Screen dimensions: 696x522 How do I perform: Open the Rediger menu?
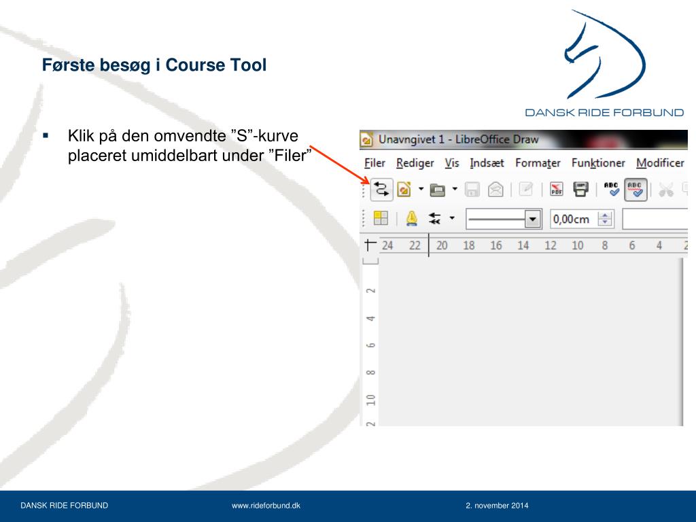pos(415,163)
